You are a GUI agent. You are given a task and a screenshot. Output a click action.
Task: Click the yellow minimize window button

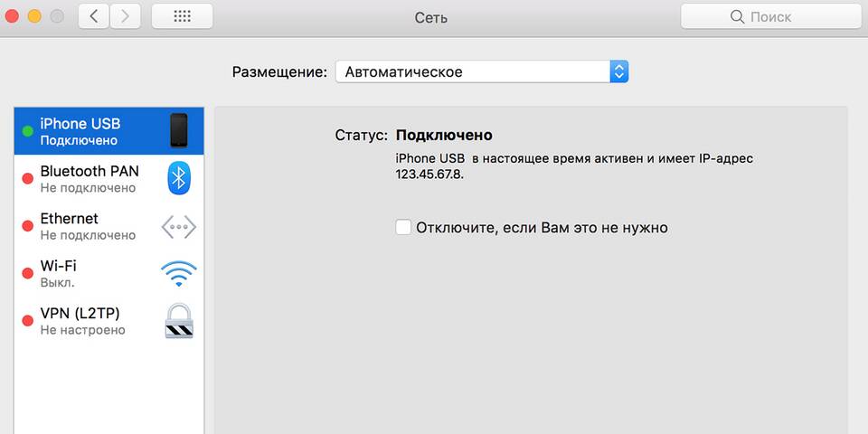[34, 16]
